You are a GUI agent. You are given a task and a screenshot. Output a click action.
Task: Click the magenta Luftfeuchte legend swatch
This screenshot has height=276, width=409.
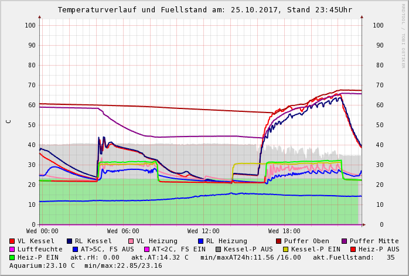coord(12,249)
